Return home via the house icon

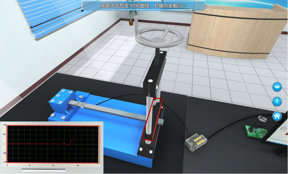click(277, 116)
